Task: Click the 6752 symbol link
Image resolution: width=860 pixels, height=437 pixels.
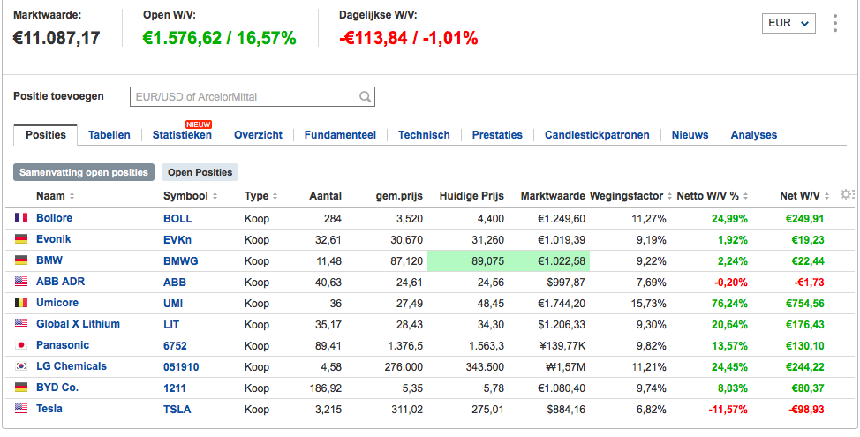Action: click(175, 346)
